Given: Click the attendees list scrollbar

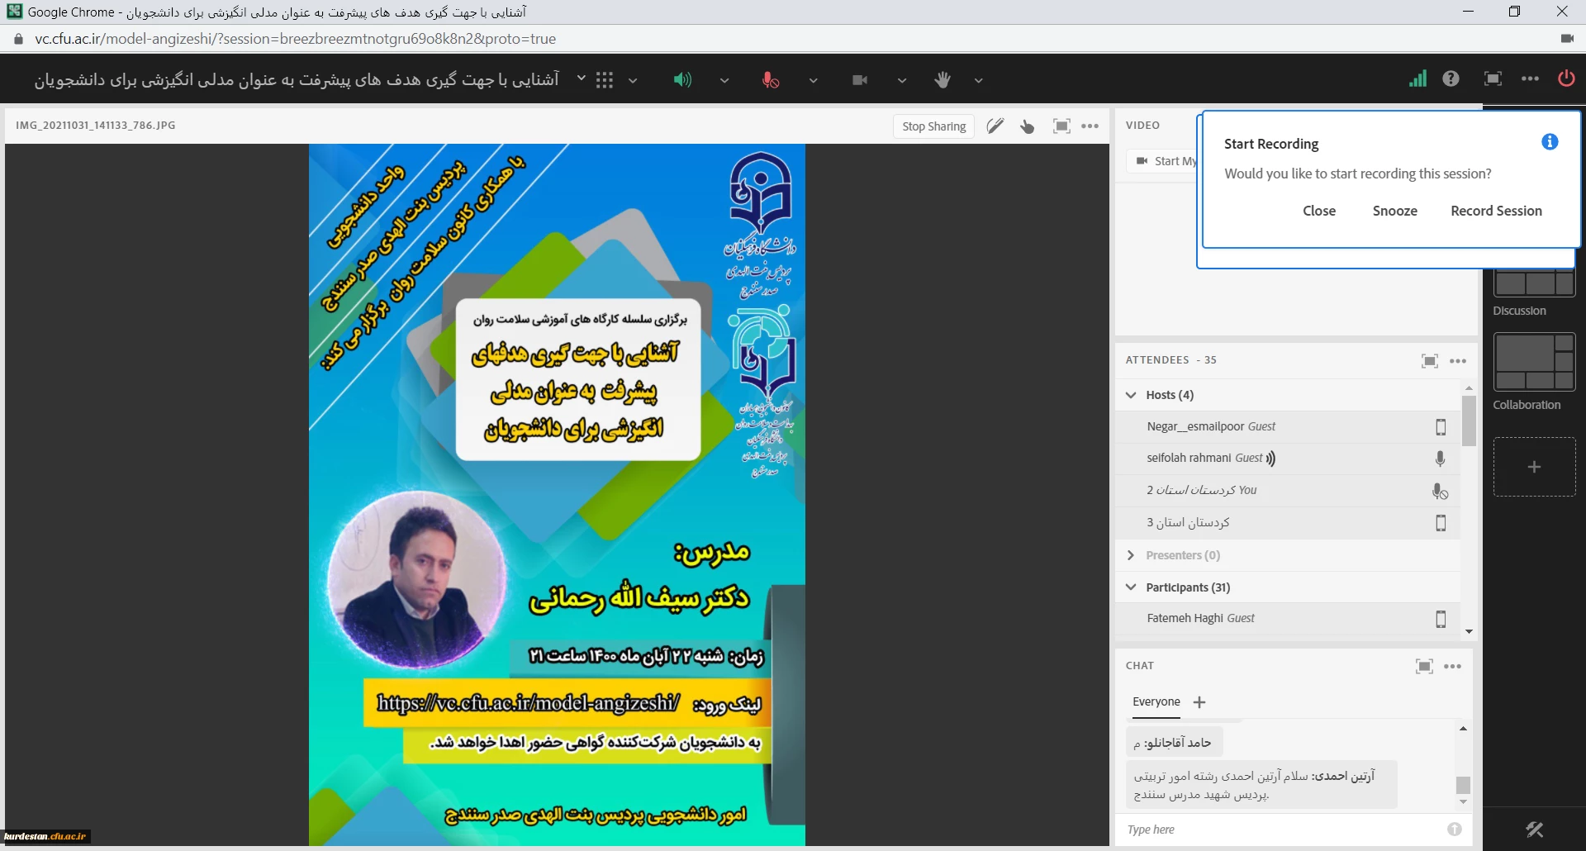Looking at the screenshot, I should pyautogui.click(x=1469, y=421).
